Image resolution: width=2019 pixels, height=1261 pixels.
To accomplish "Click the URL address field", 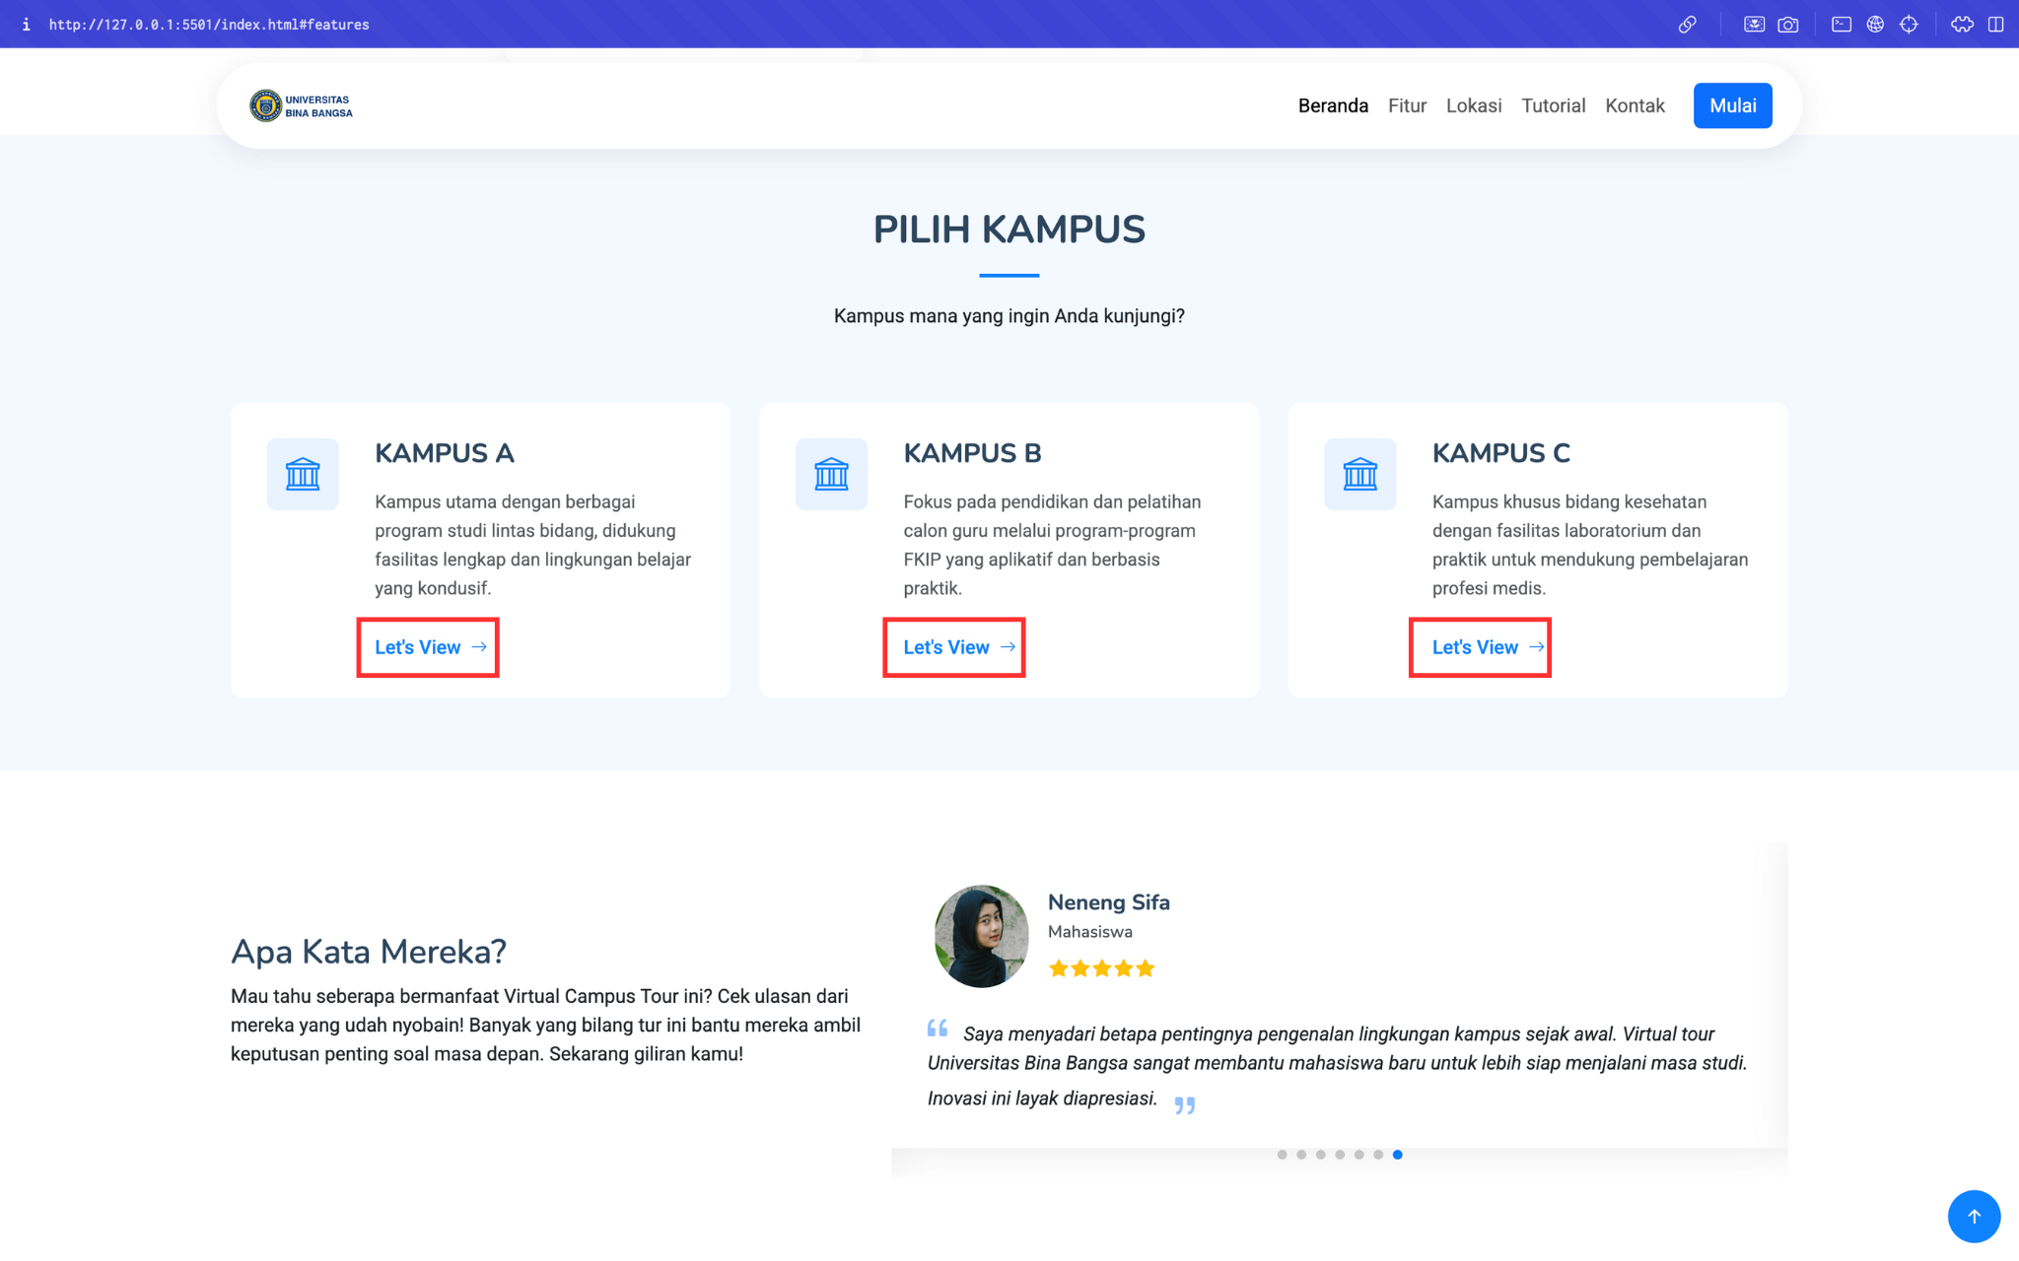I will (x=209, y=25).
